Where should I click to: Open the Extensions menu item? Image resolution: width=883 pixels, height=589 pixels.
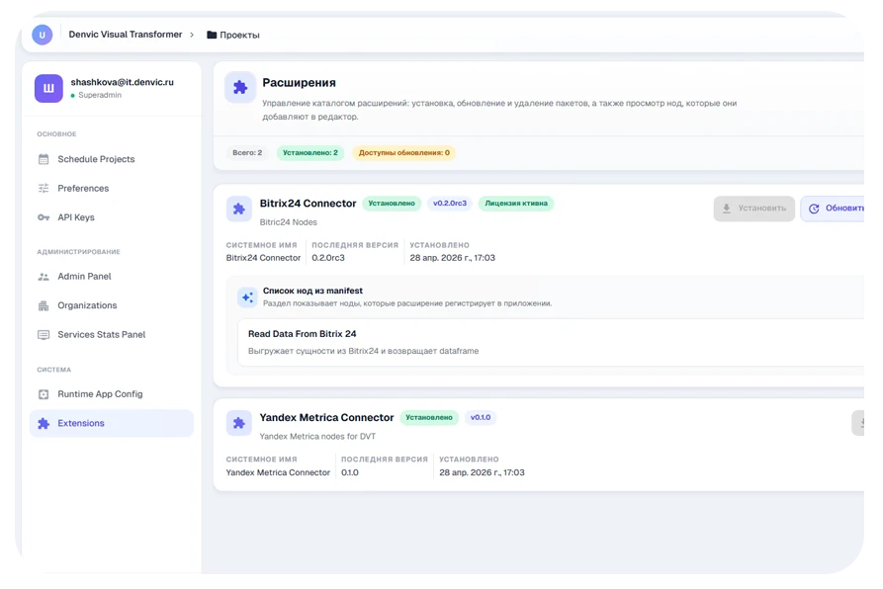[x=112, y=424]
